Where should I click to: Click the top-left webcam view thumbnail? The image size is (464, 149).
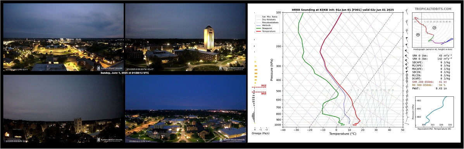pos(63,37)
